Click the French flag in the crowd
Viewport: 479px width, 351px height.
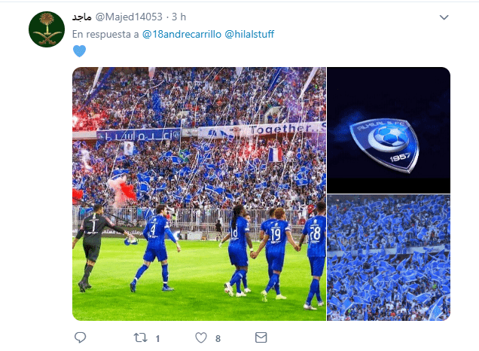click(275, 154)
